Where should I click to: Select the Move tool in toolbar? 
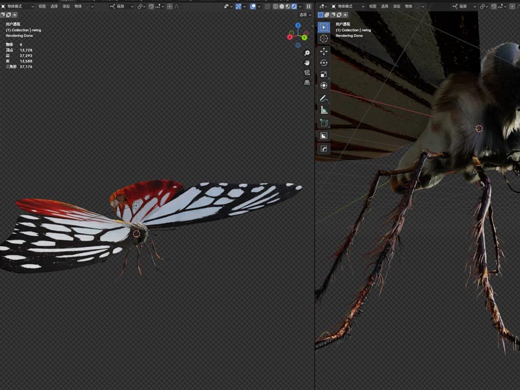(x=324, y=51)
